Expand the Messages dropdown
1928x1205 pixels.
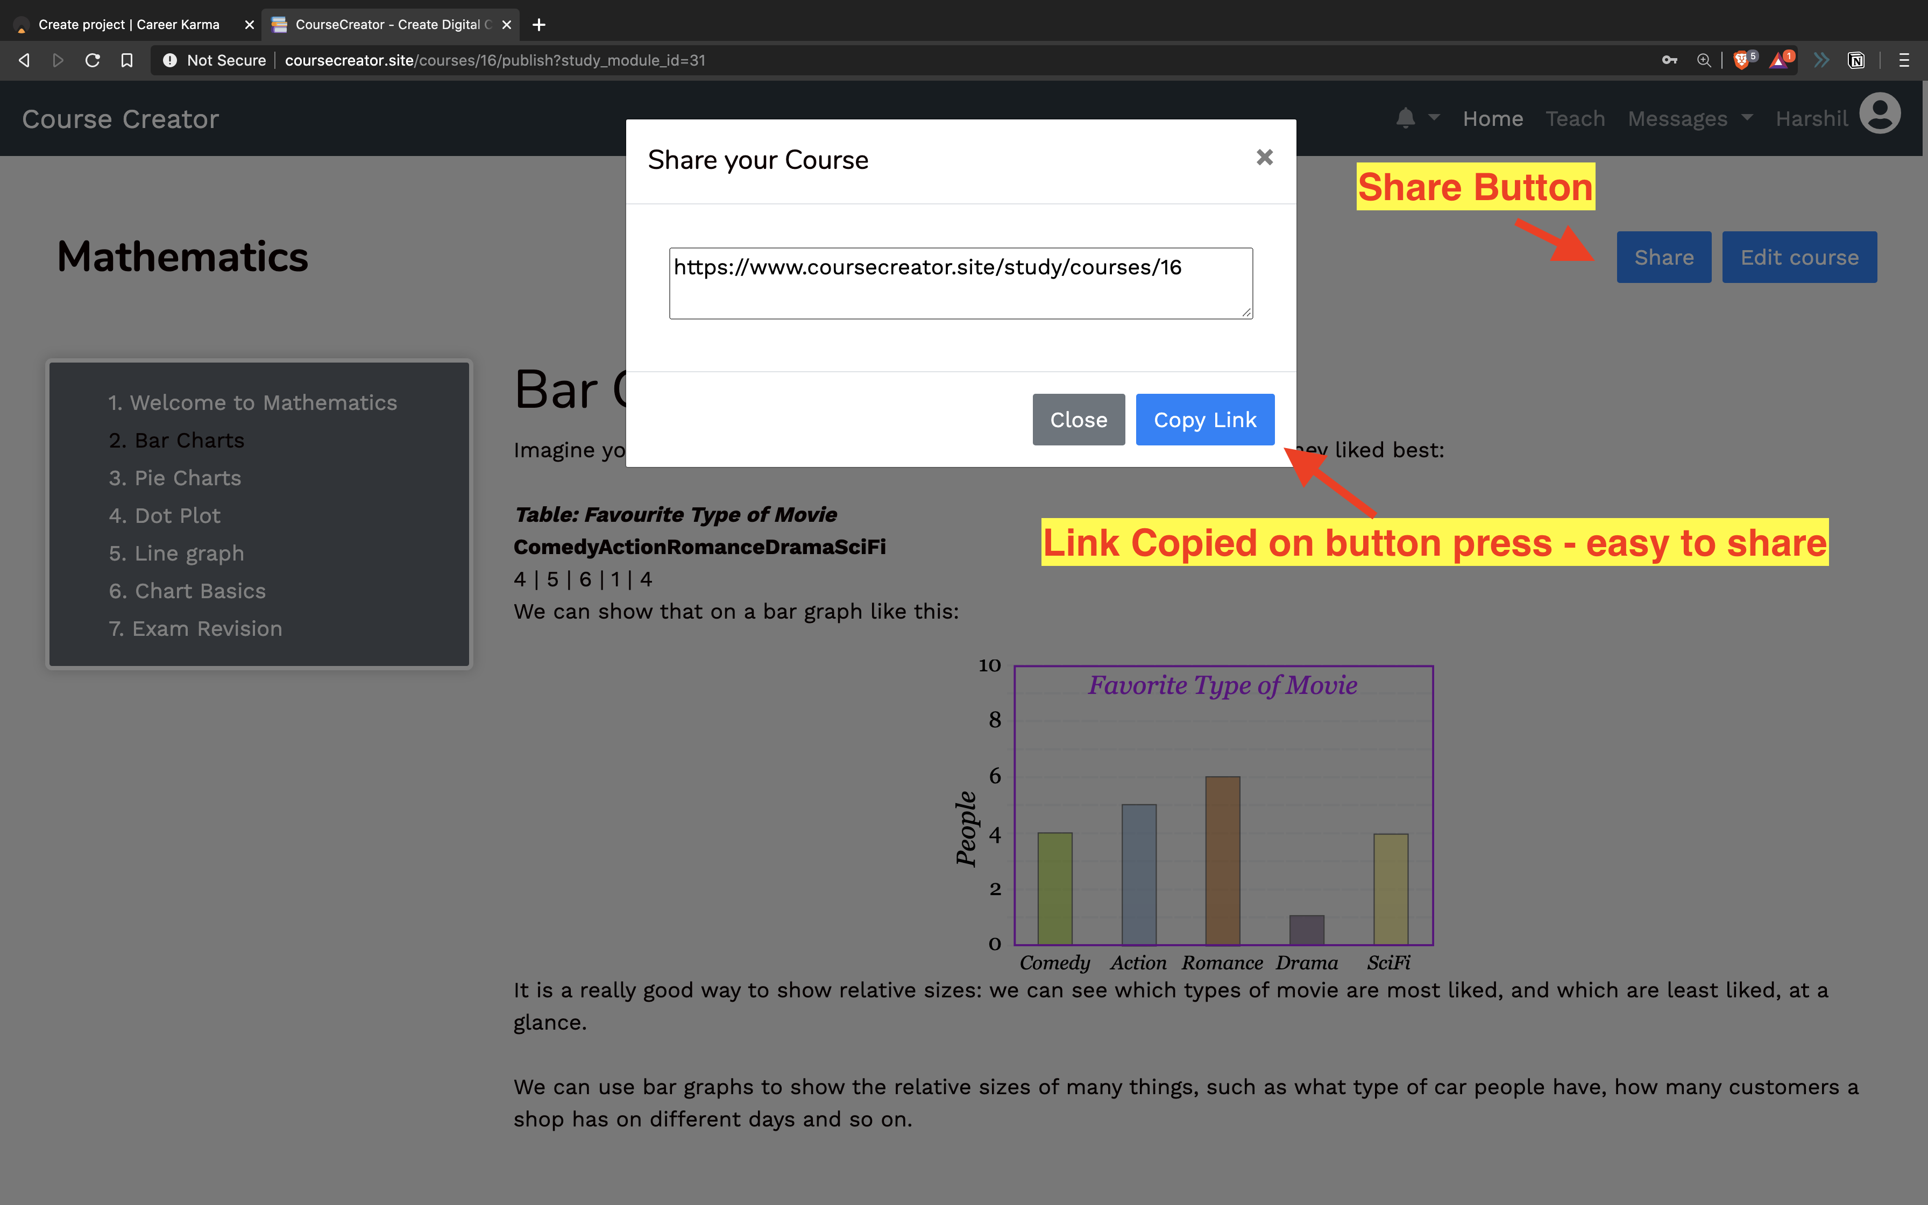(1689, 119)
